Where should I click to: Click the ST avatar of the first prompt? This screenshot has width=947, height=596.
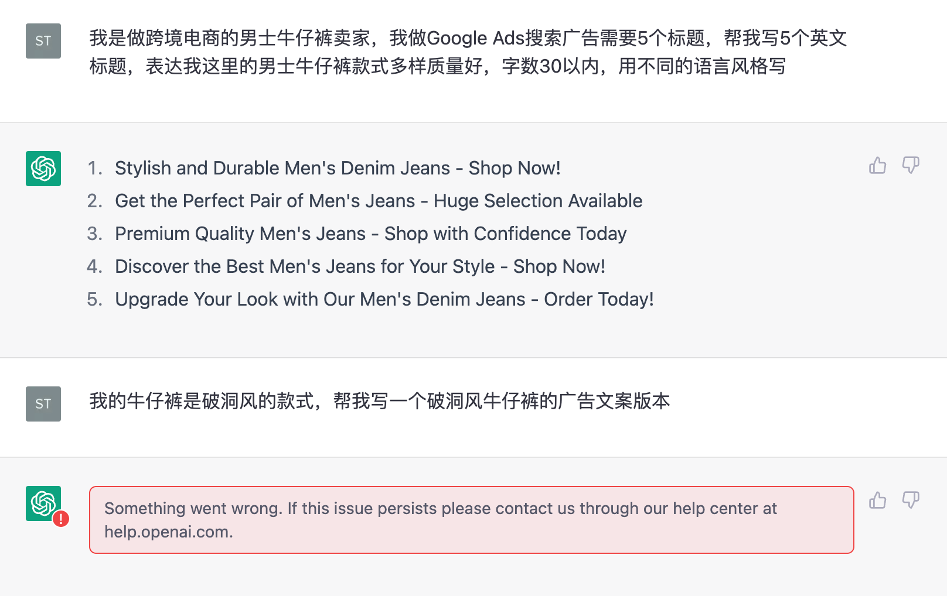coord(43,41)
